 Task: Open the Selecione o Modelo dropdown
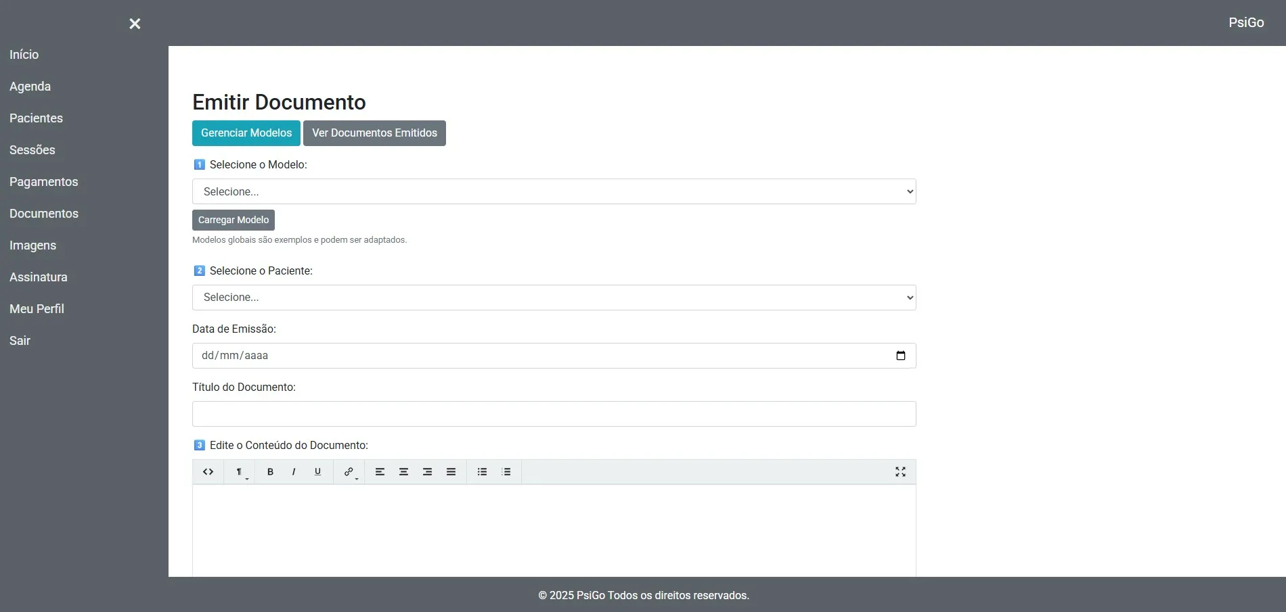click(554, 191)
